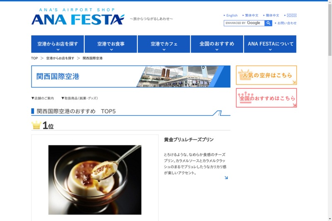
Task: Expand the 空港からお店を探す menu
Action: coord(58,44)
